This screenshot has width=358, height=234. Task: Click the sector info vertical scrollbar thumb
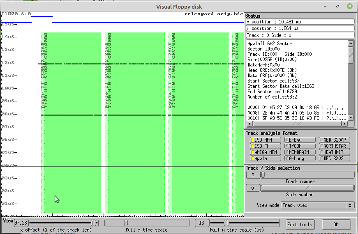(x=351, y=55)
